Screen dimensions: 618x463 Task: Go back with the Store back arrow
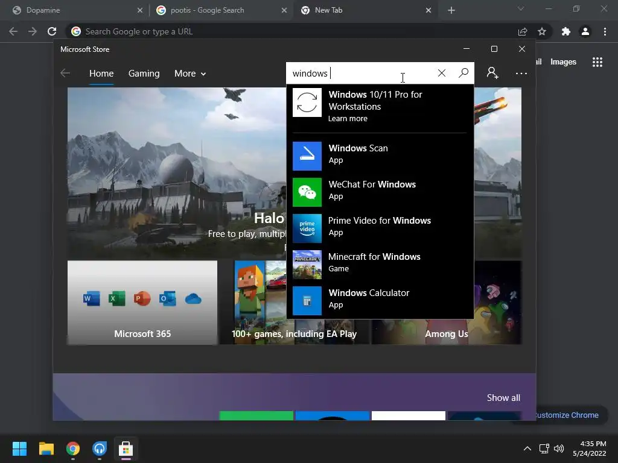coord(65,73)
